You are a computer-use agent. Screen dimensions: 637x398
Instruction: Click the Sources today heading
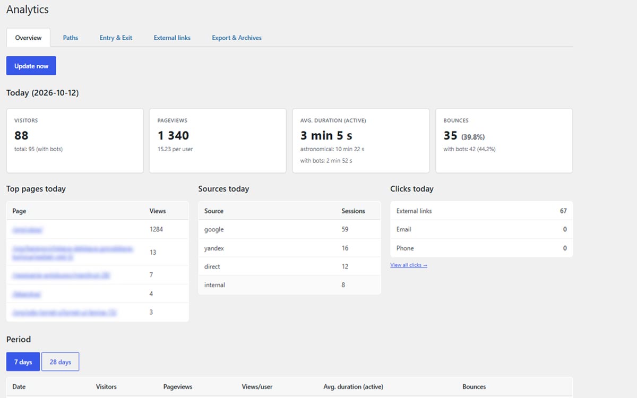pos(223,188)
